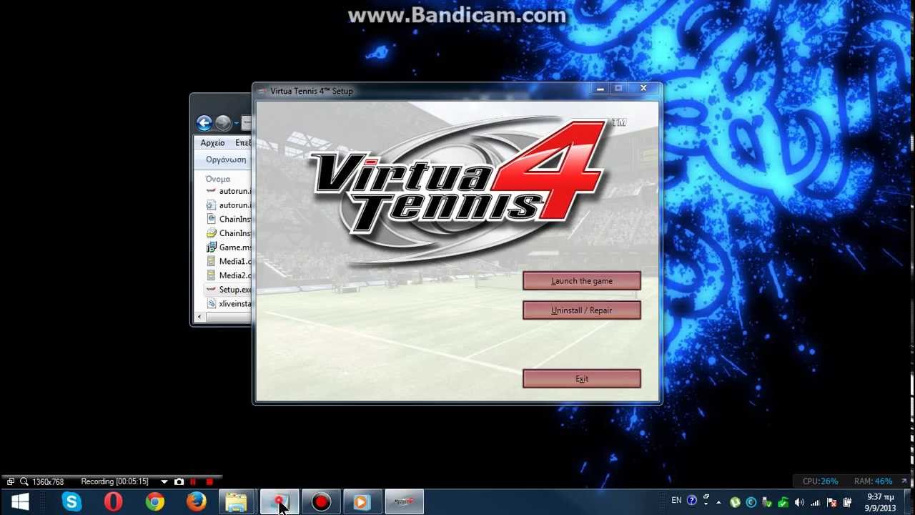Image resolution: width=915 pixels, height=515 pixels.
Task: Click the Launch the game button
Action: click(582, 281)
